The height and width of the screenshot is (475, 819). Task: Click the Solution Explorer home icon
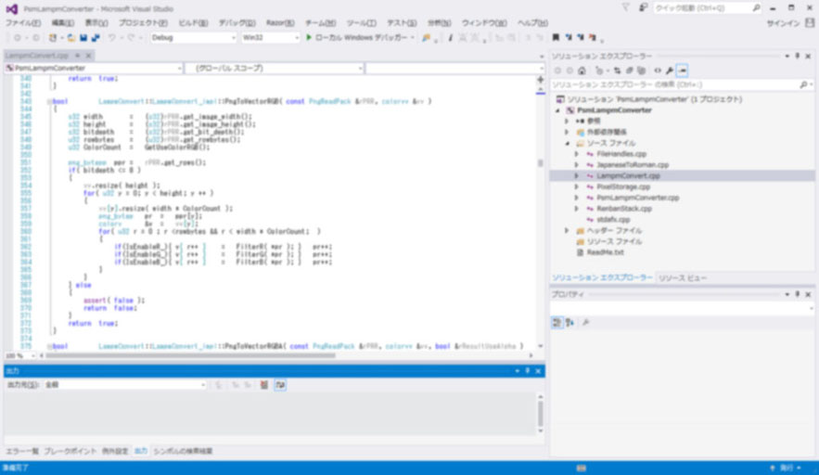pyautogui.click(x=582, y=71)
